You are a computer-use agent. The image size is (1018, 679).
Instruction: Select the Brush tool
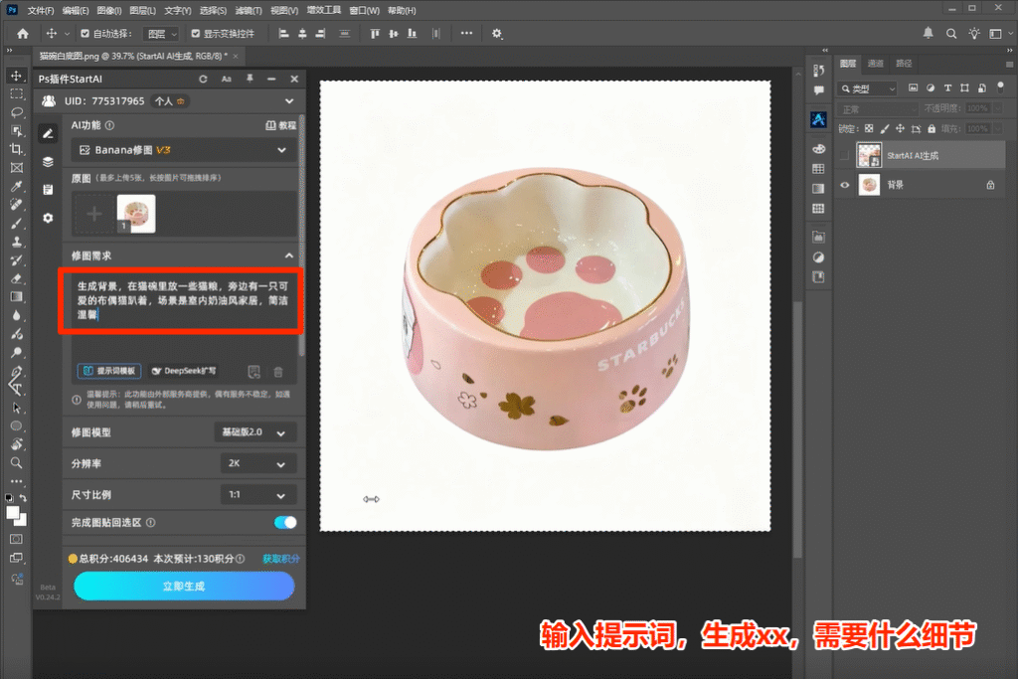(16, 224)
